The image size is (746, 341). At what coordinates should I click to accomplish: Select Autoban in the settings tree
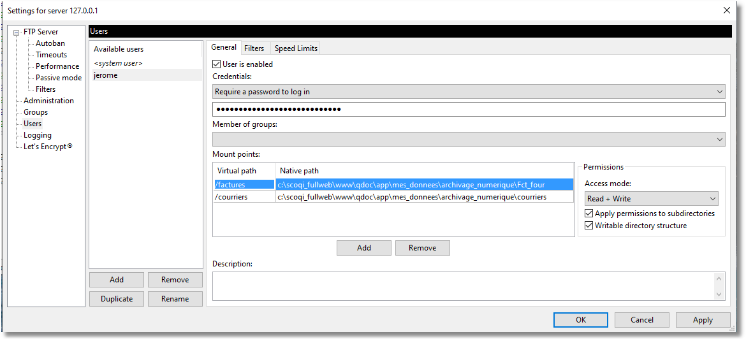pos(50,43)
